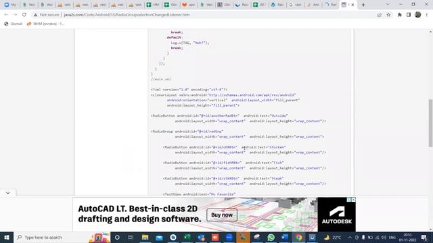Open the Windows Start menu
This screenshot has width=433, height=243.
click(7, 238)
